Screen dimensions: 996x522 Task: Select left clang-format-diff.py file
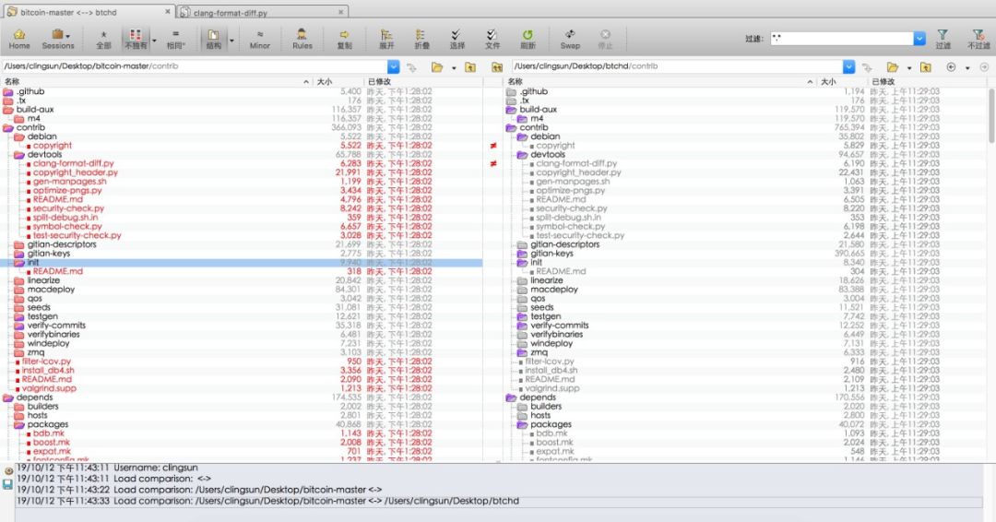tap(73, 163)
